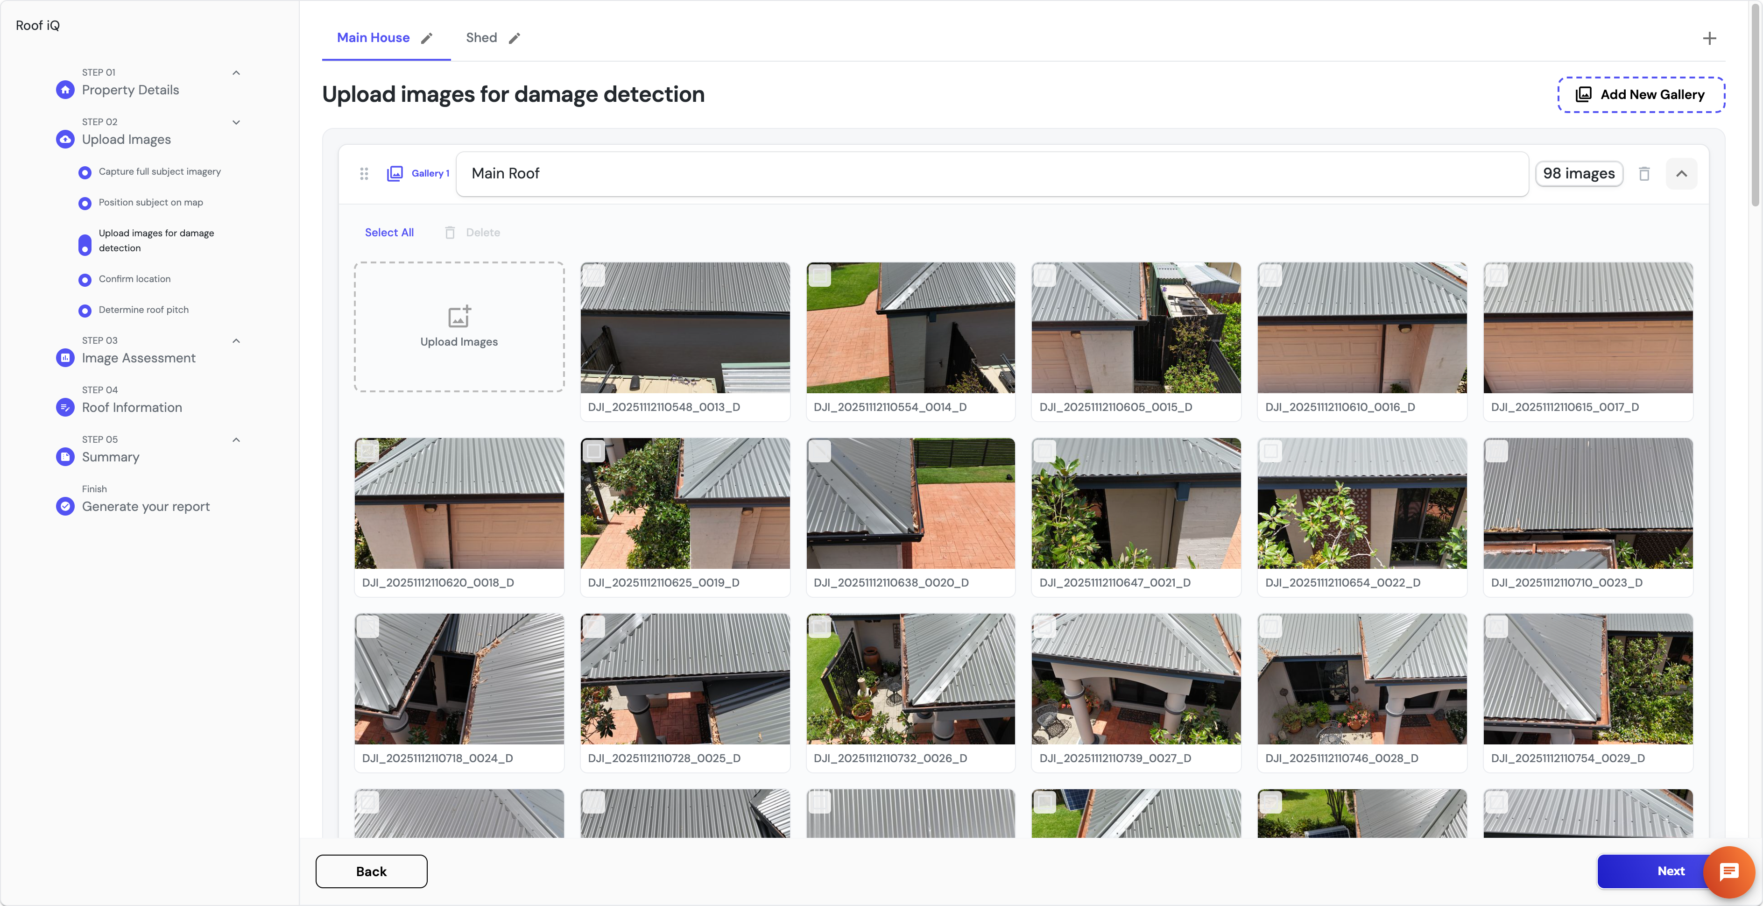1763x906 pixels.
Task: Click the filename DJI_20251112110710_0023_D
Action: (x=1566, y=583)
